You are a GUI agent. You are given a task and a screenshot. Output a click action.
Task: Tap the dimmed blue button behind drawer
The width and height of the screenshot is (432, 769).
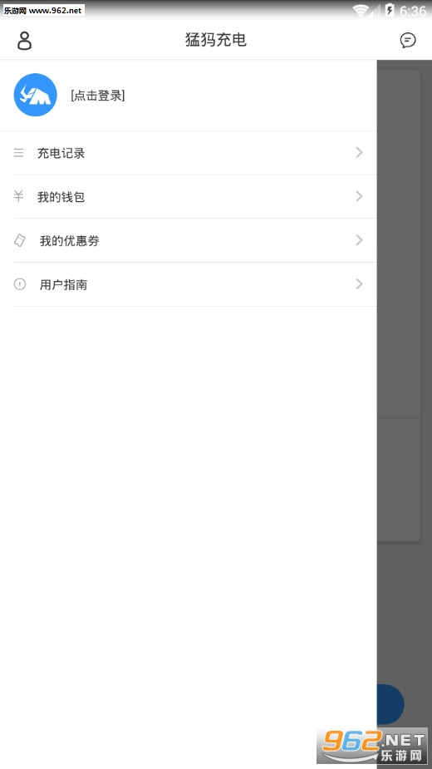coord(390,704)
